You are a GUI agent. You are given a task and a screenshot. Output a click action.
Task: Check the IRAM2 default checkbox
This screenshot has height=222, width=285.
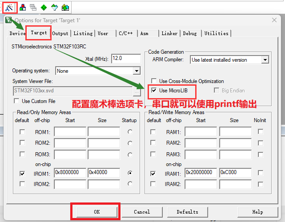pyautogui.click(x=153, y=184)
